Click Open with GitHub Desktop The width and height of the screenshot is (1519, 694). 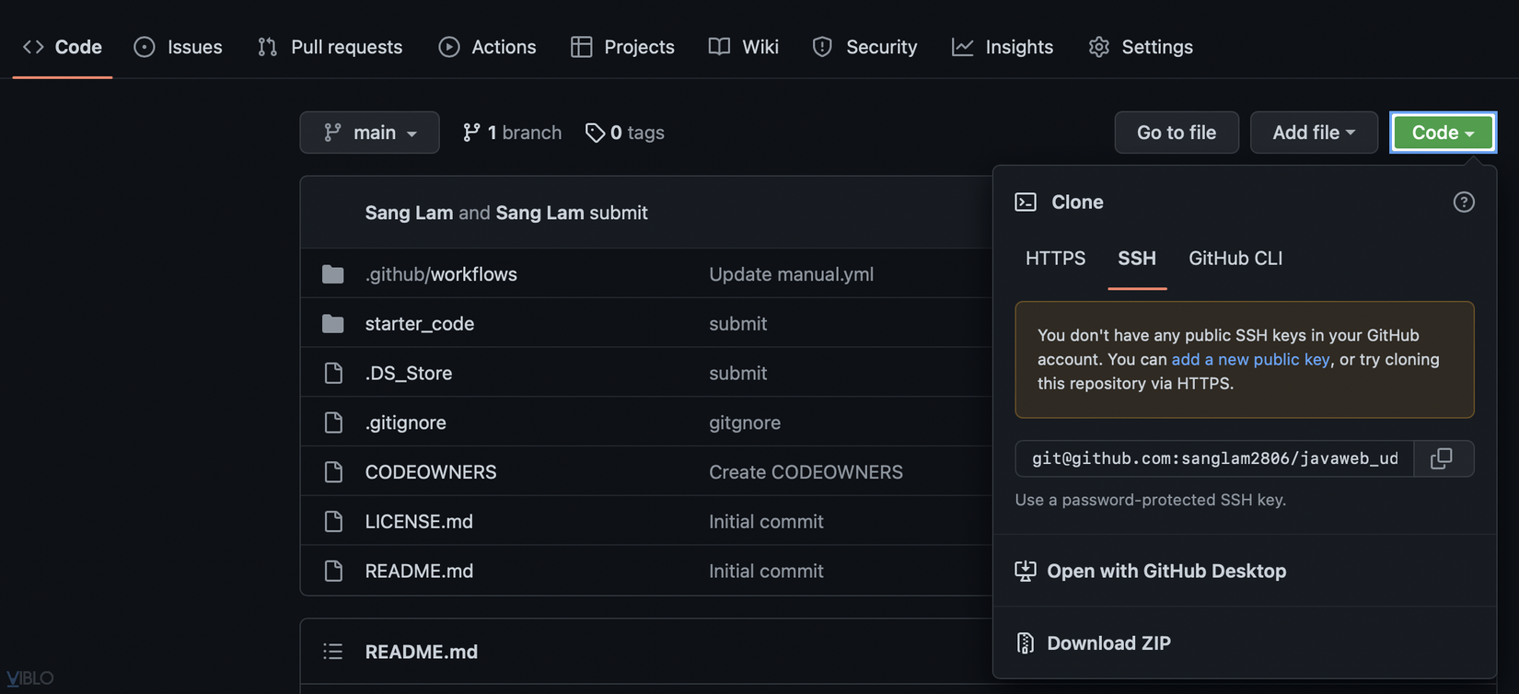1165,572
